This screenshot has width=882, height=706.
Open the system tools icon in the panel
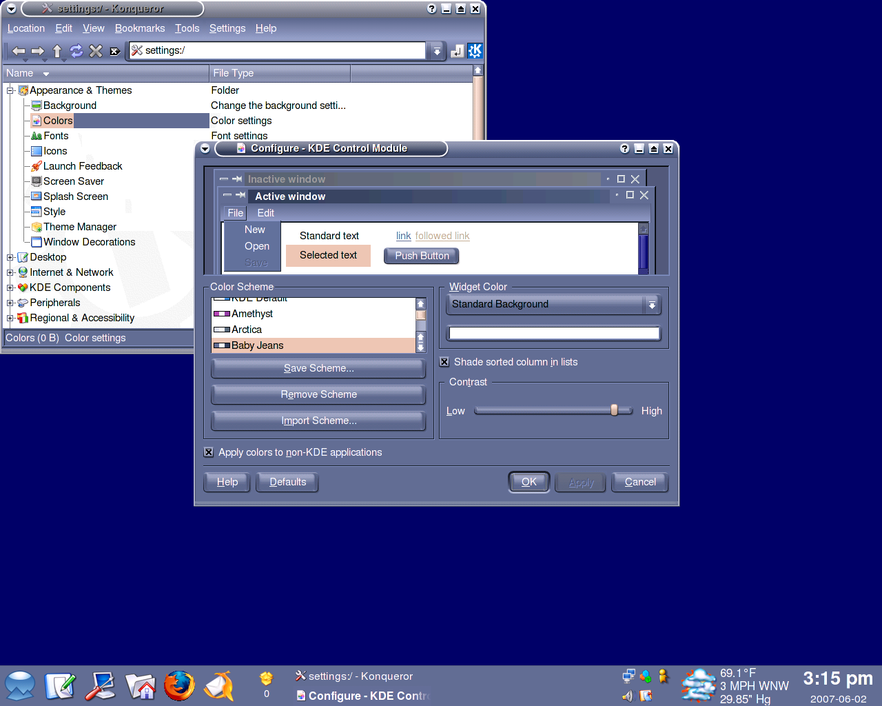(x=100, y=685)
